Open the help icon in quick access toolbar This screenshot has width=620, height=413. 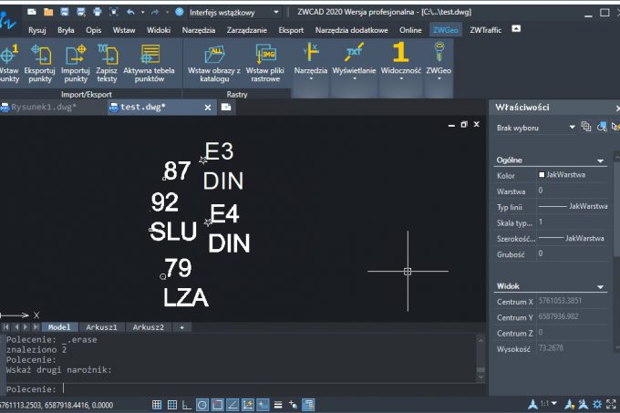(179, 12)
